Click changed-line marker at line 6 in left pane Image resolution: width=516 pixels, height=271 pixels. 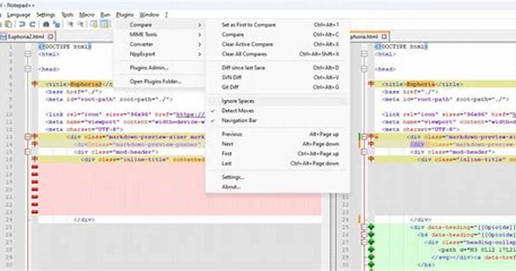tap(35, 84)
